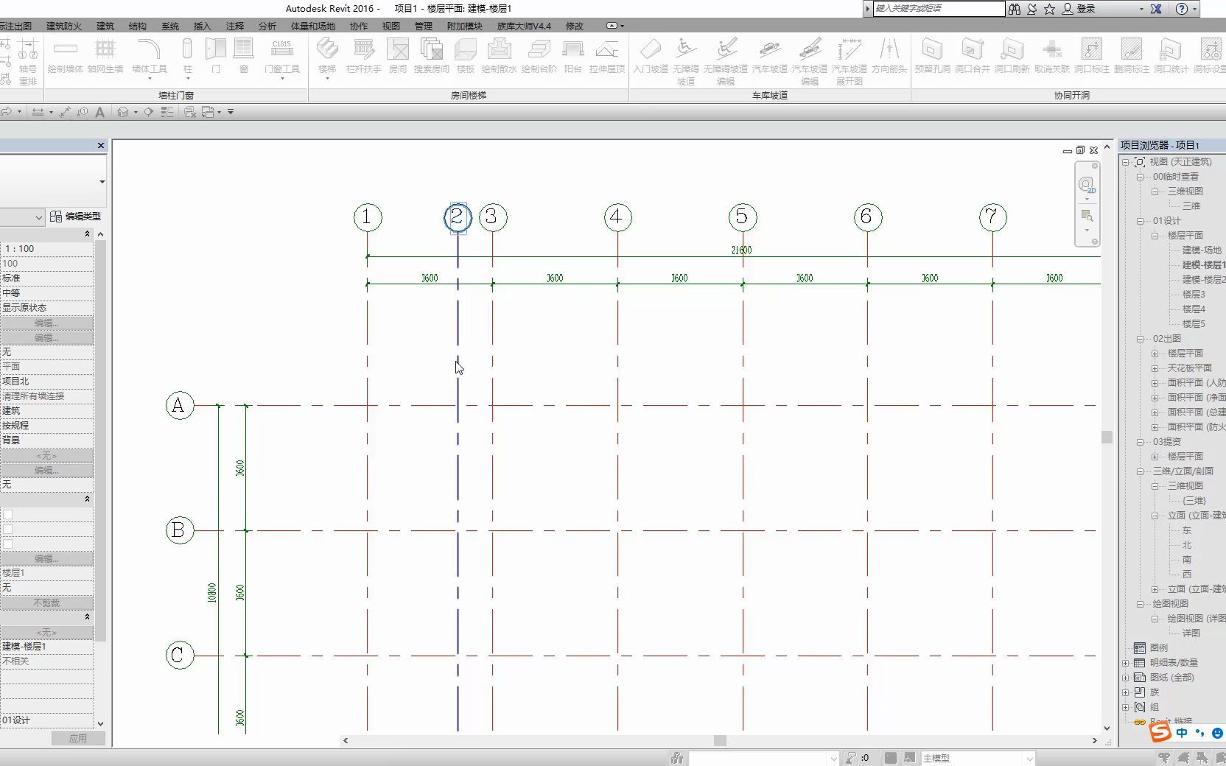Switch to the 修改 ribbon tab

click(575, 26)
